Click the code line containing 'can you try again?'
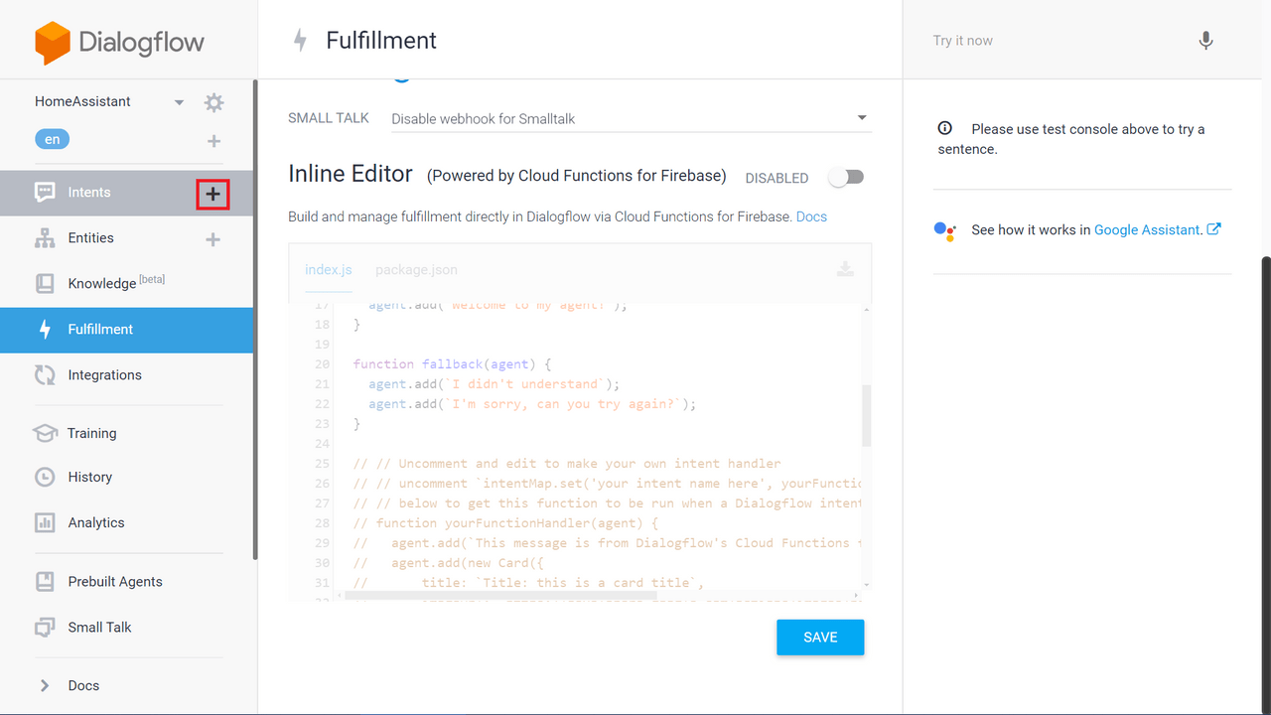Screen dimensions: 1271x715 pyautogui.click(x=532, y=404)
